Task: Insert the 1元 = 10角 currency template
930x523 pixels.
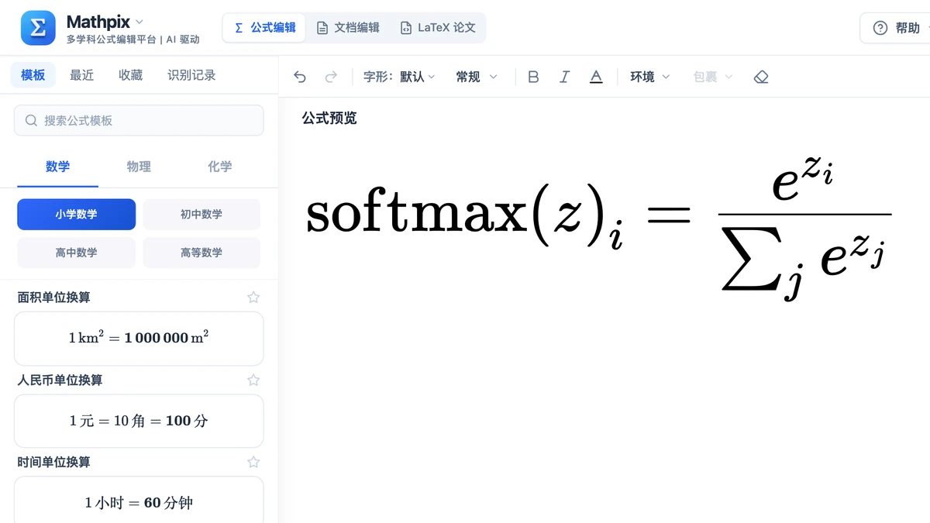Action: click(x=139, y=421)
